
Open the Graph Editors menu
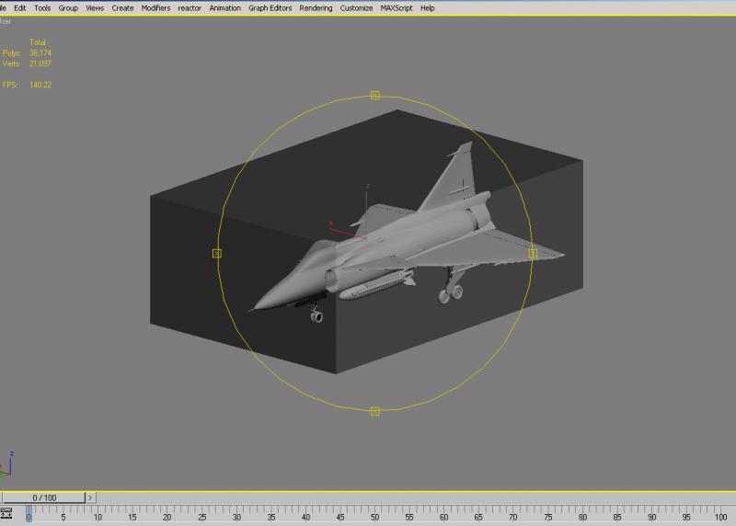(x=270, y=8)
